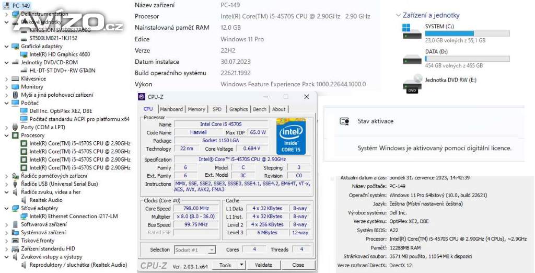The height and width of the screenshot is (273, 535).
Task: Click the Zařízení standardu HID icon
Action: point(15,249)
